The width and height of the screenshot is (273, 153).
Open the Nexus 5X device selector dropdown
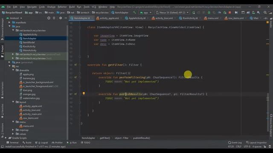pyautogui.click(x=172, y=12)
